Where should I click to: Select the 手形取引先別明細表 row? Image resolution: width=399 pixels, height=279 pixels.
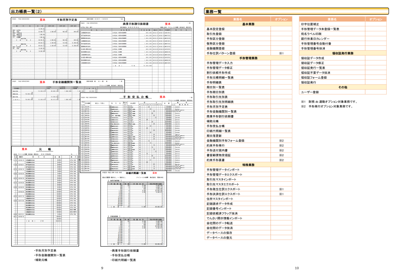248,102
